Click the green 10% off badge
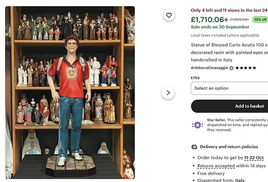 point(260,20)
